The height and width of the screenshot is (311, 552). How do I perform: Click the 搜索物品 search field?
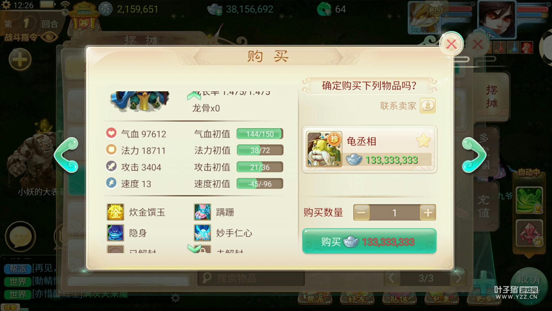coord(251,278)
